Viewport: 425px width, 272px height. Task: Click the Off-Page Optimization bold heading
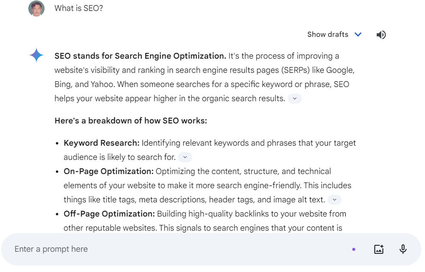109,214
